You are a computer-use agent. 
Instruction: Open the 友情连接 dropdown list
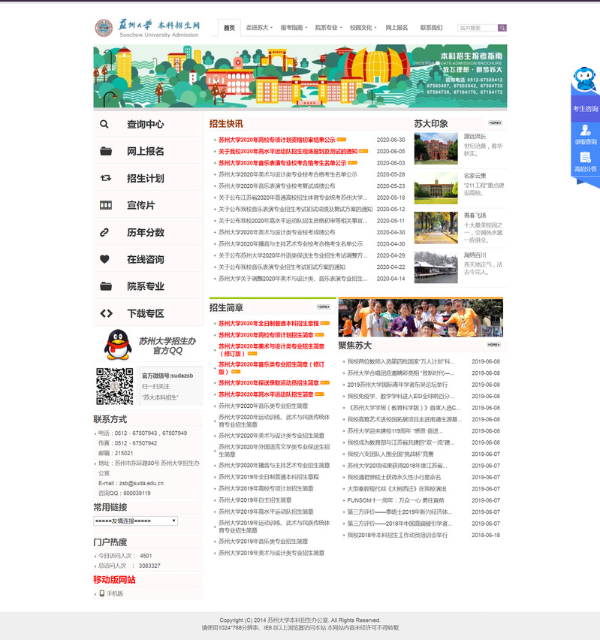(135, 521)
